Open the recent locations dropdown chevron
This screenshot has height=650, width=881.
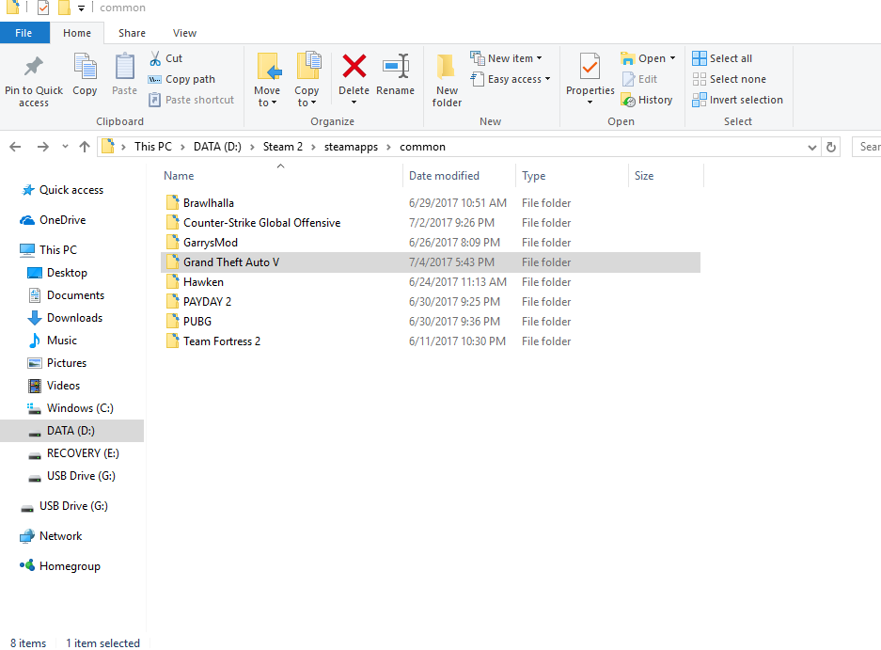pyautogui.click(x=65, y=147)
